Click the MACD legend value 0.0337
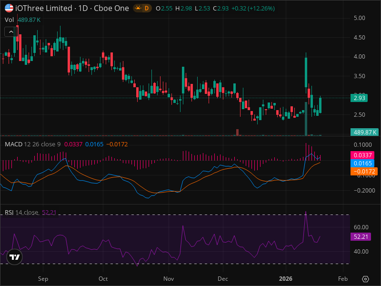Viewport: 381px width, 286px height. (x=73, y=144)
